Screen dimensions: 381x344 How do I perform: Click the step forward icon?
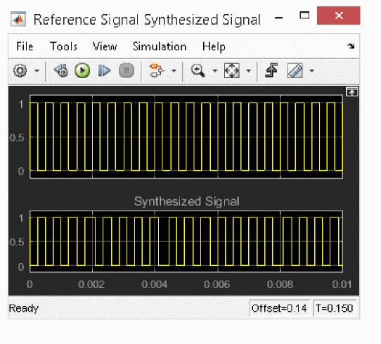pyautogui.click(x=104, y=71)
